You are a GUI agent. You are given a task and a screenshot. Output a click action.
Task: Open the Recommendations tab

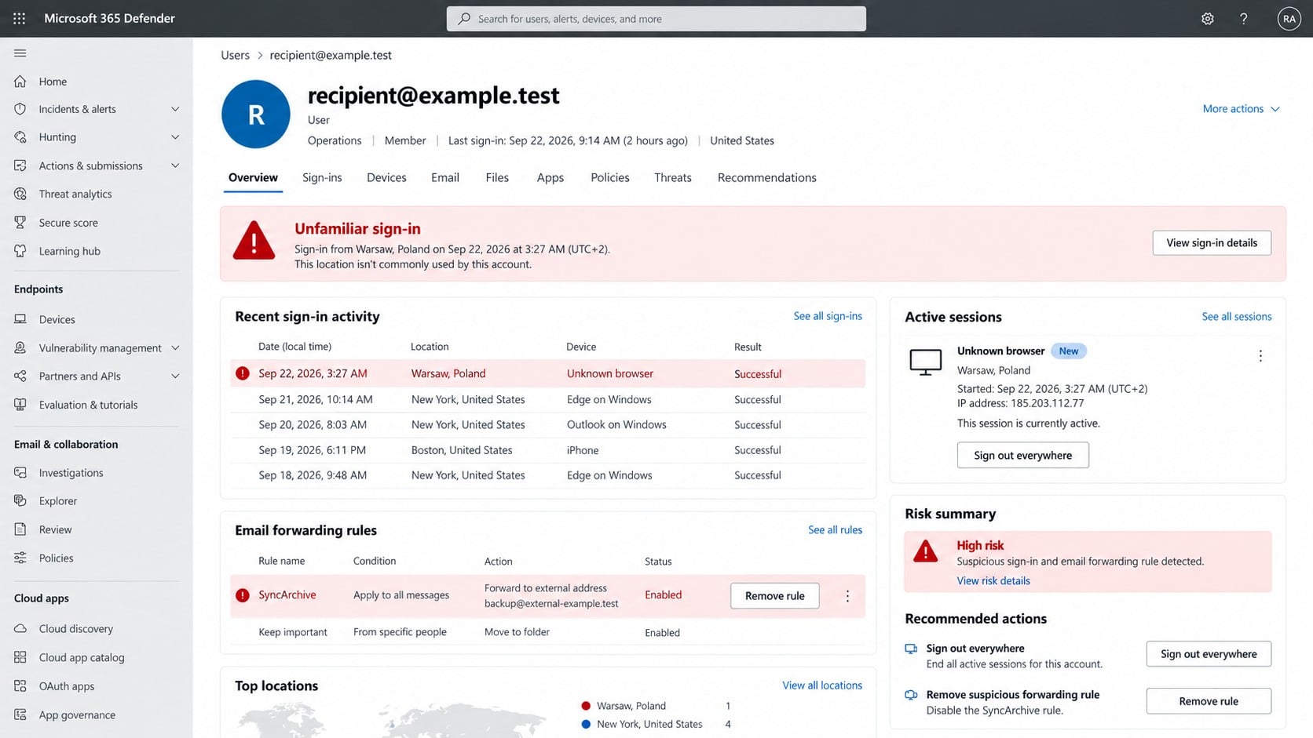[x=767, y=178]
